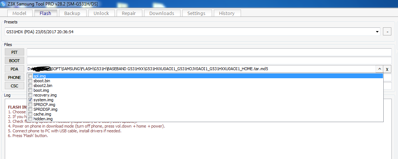Viewport: 398px width, 159px height.
Task: Check the spl.img checkbox
Action: [30, 76]
